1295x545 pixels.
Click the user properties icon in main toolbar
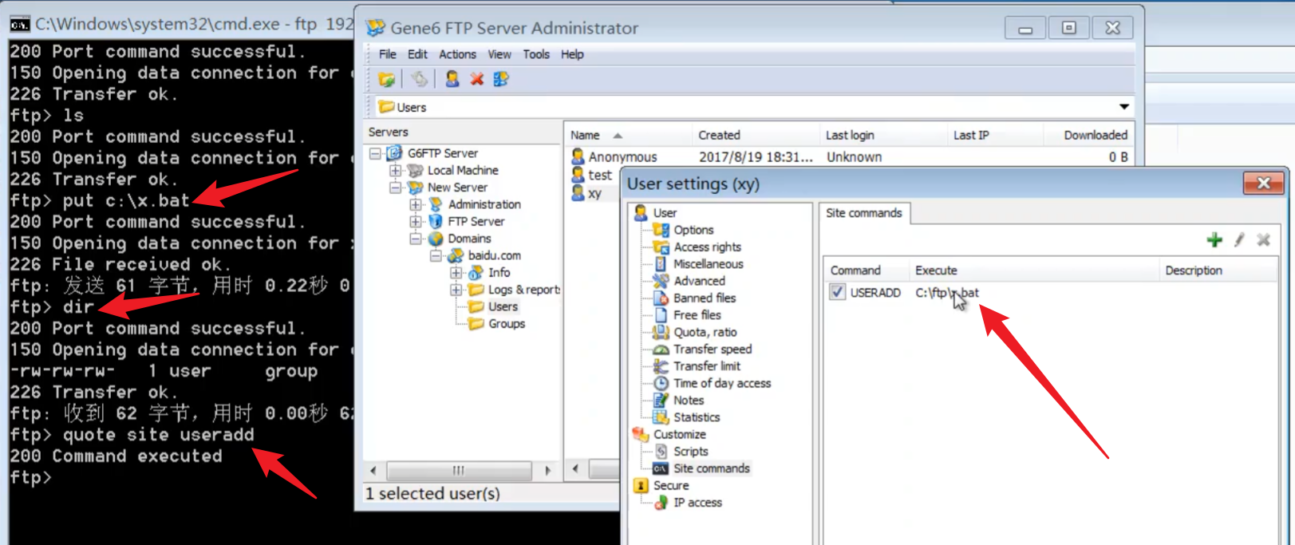(501, 79)
